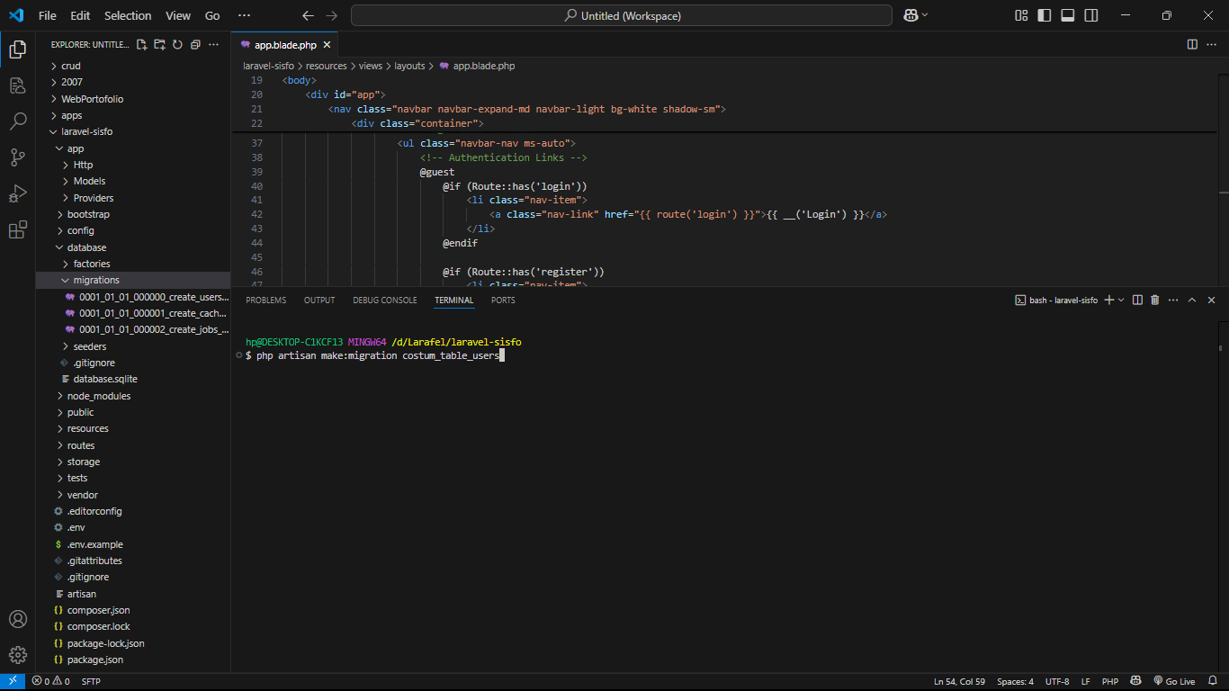Open the new terminal launch profile dropdown
Image resolution: width=1229 pixels, height=691 pixels.
1121,301
